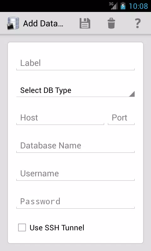
Task: Focus the Password input field
Action: 75,202
